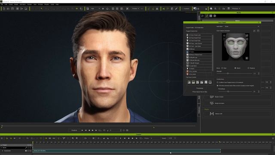
Task: Select the 06 Brows puppet control set
Action: click(199, 49)
